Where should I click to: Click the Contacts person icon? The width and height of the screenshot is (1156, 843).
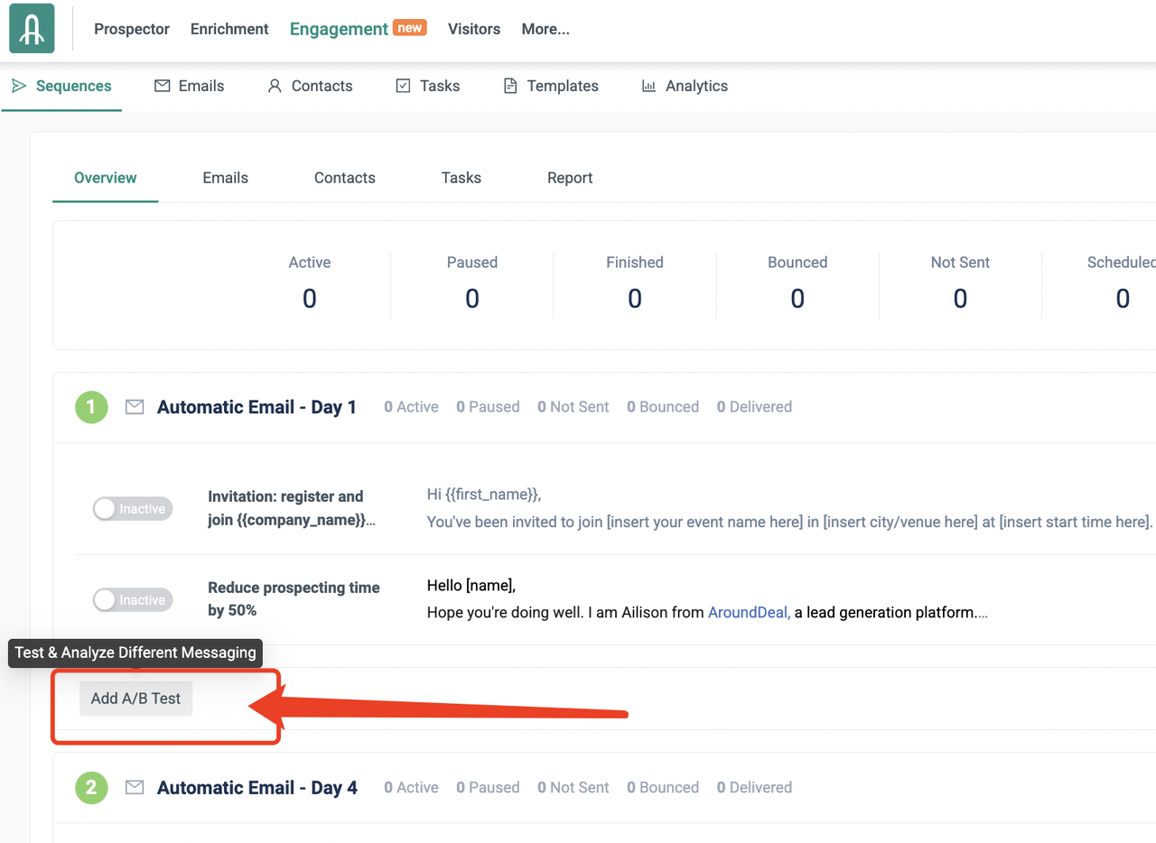[x=275, y=86]
